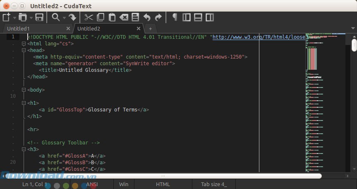Click the Save file floppy icon
Viewport: 357px width, 189px height.
click(x=39, y=17)
